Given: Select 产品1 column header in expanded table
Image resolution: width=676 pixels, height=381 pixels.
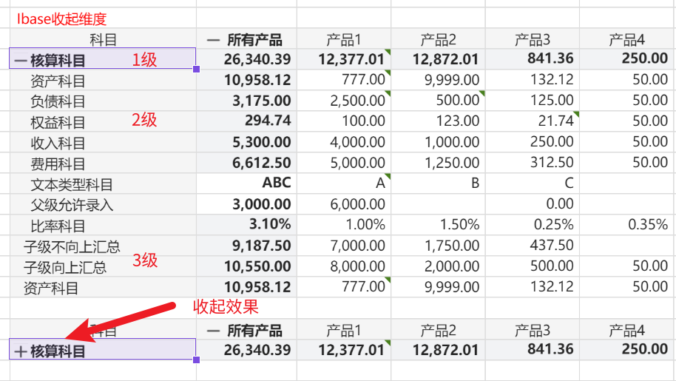Looking at the screenshot, I should click(344, 40).
